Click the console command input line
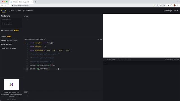180x101 pixels. [142, 63]
